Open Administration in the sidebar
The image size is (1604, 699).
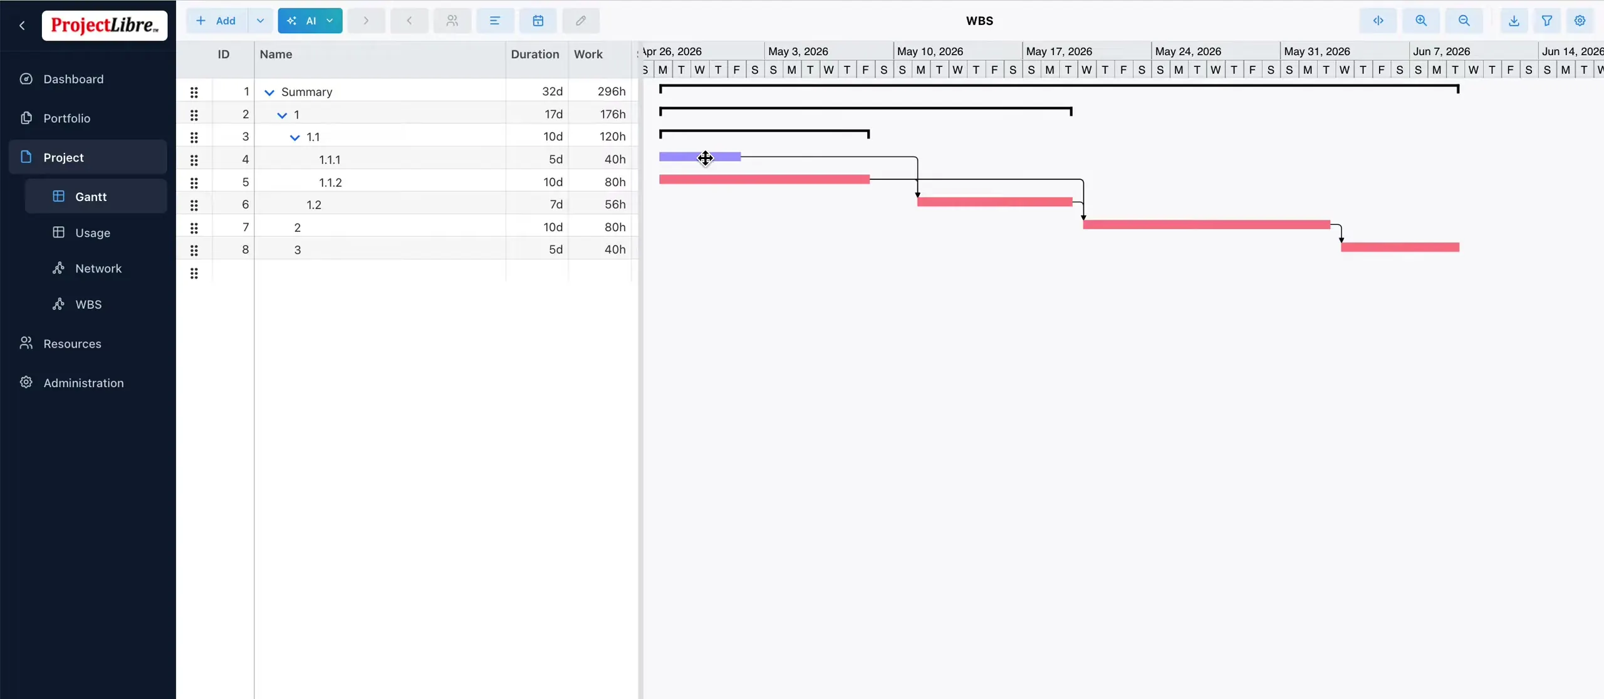(x=88, y=383)
